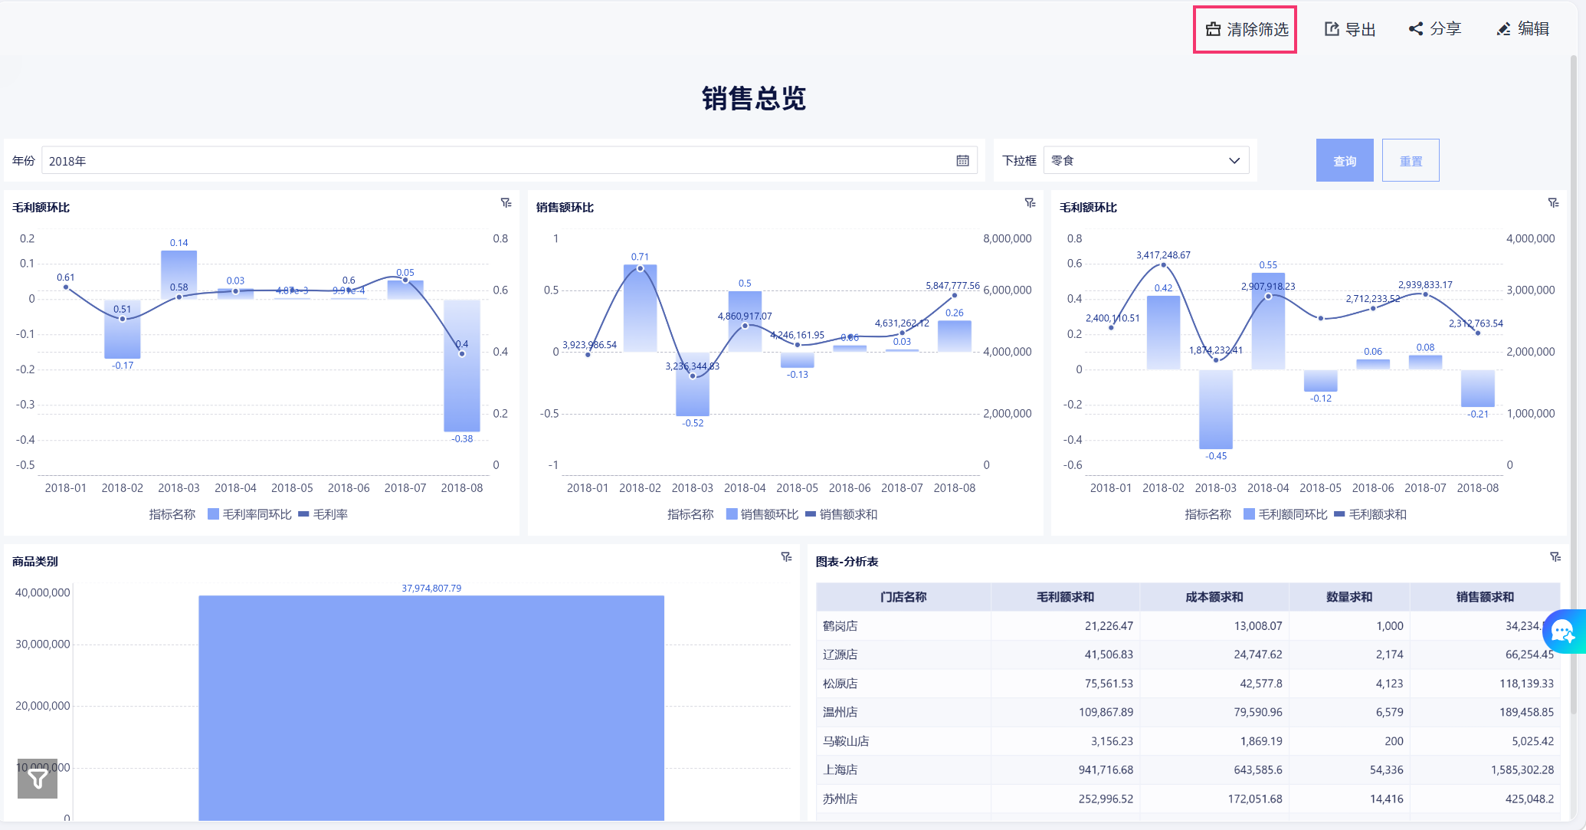Screen dimensions: 1586x830
Task: Click the 年份 input showing 2018年
Action: (510, 160)
